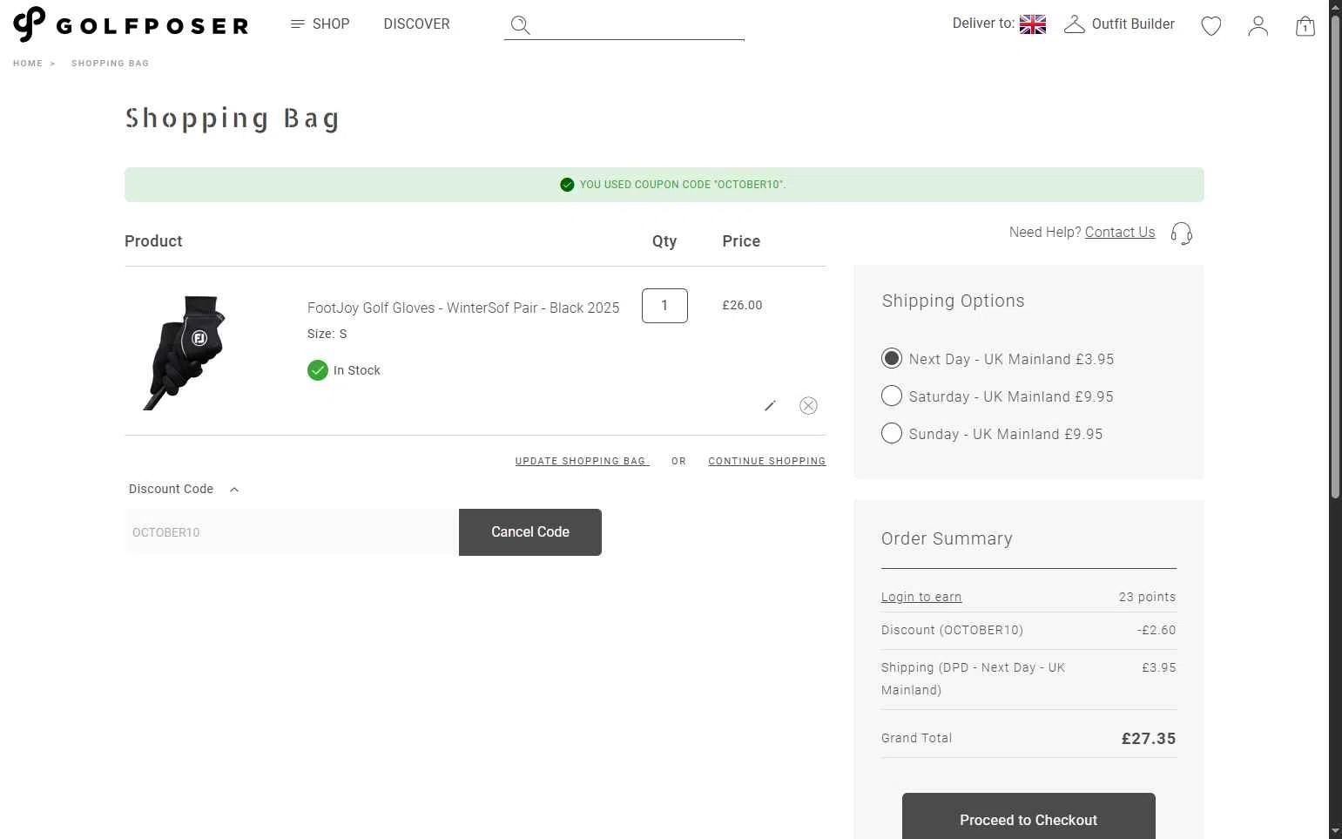Click the headset support icon
1342x839 pixels.
point(1182,233)
